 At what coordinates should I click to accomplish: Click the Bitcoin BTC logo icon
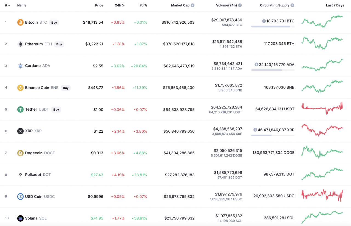click(x=20, y=22)
